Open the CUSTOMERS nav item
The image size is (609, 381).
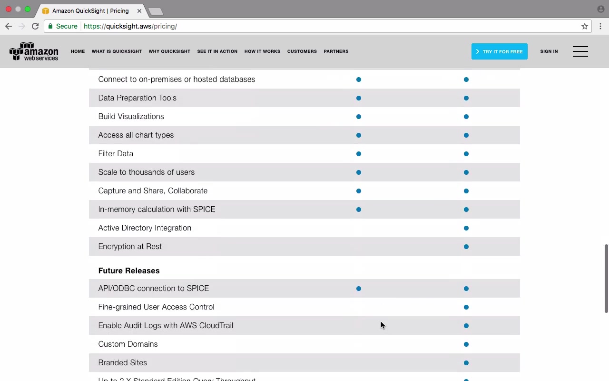(302, 51)
